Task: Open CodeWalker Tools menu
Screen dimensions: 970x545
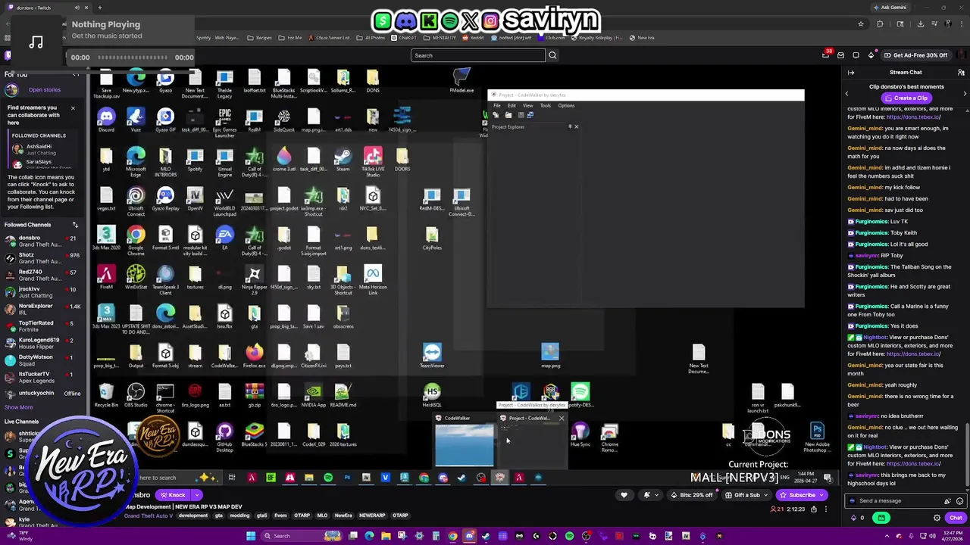Action: (546, 105)
